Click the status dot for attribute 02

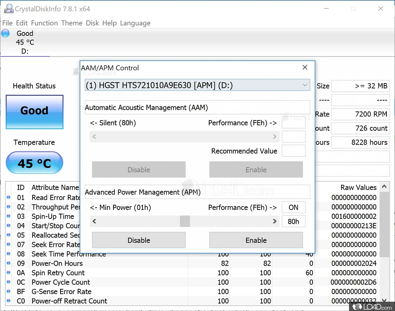coord(9,207)
